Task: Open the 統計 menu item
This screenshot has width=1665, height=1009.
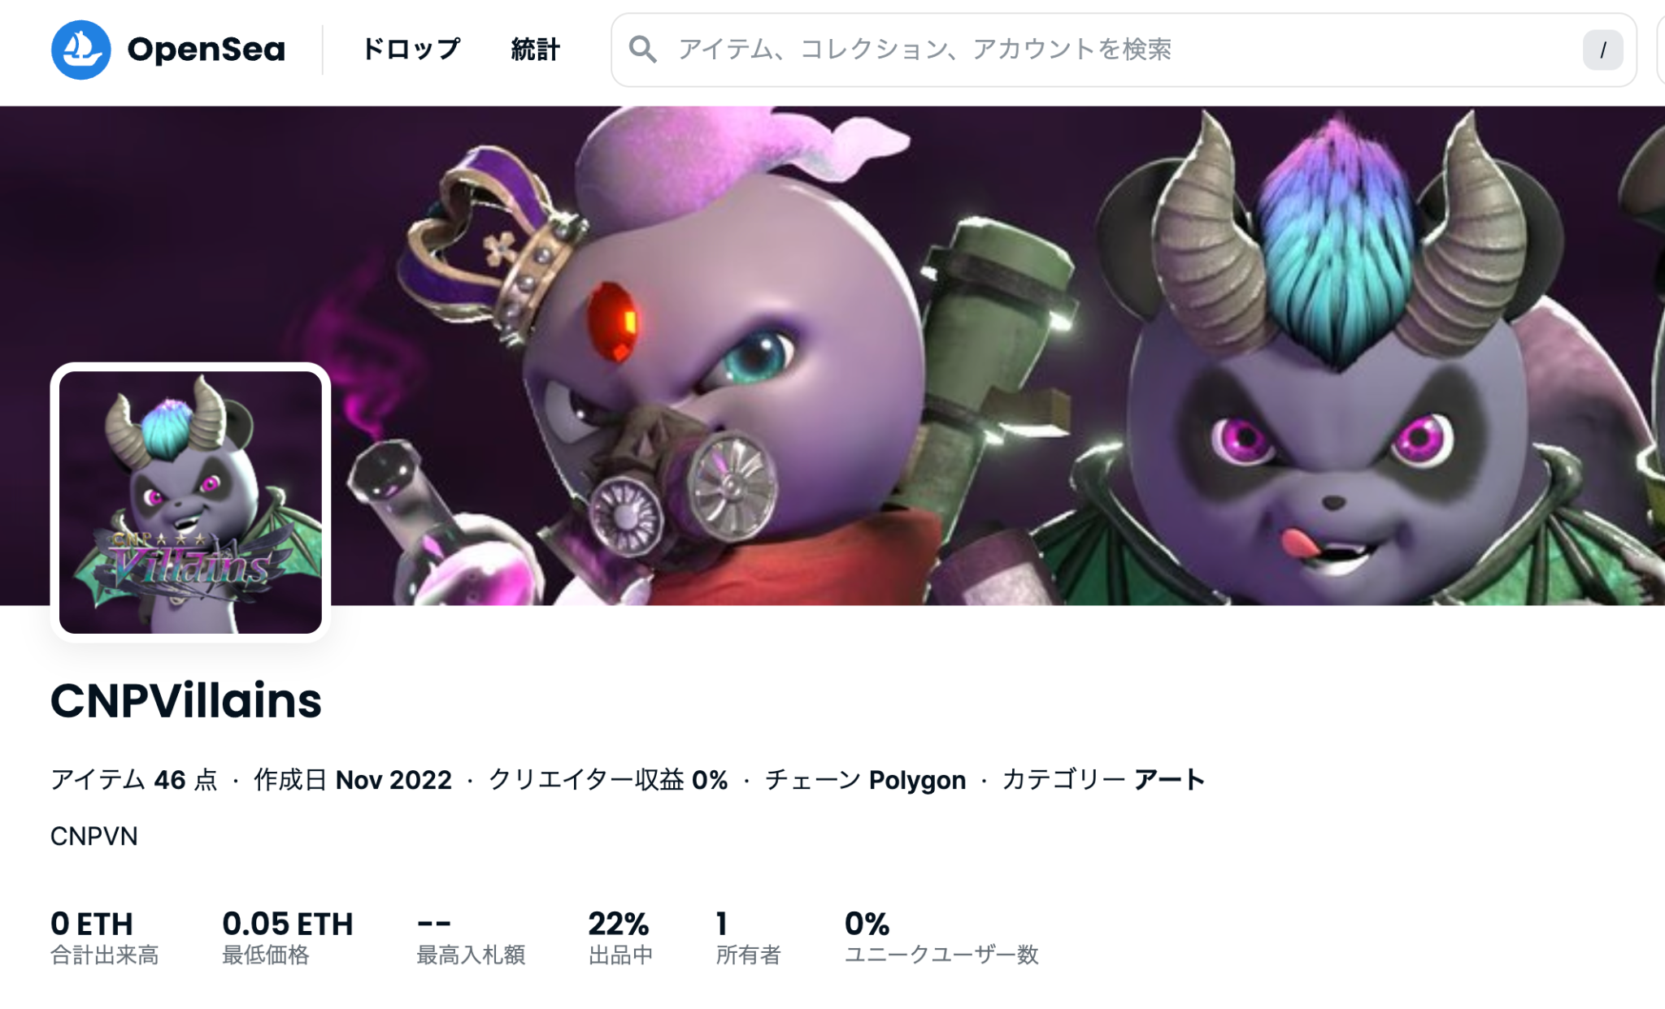Action: 535,50
